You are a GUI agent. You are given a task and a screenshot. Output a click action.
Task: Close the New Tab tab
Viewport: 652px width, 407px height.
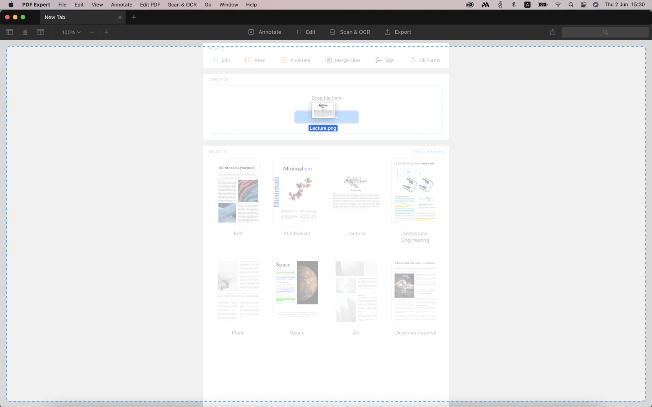point(120,17)
